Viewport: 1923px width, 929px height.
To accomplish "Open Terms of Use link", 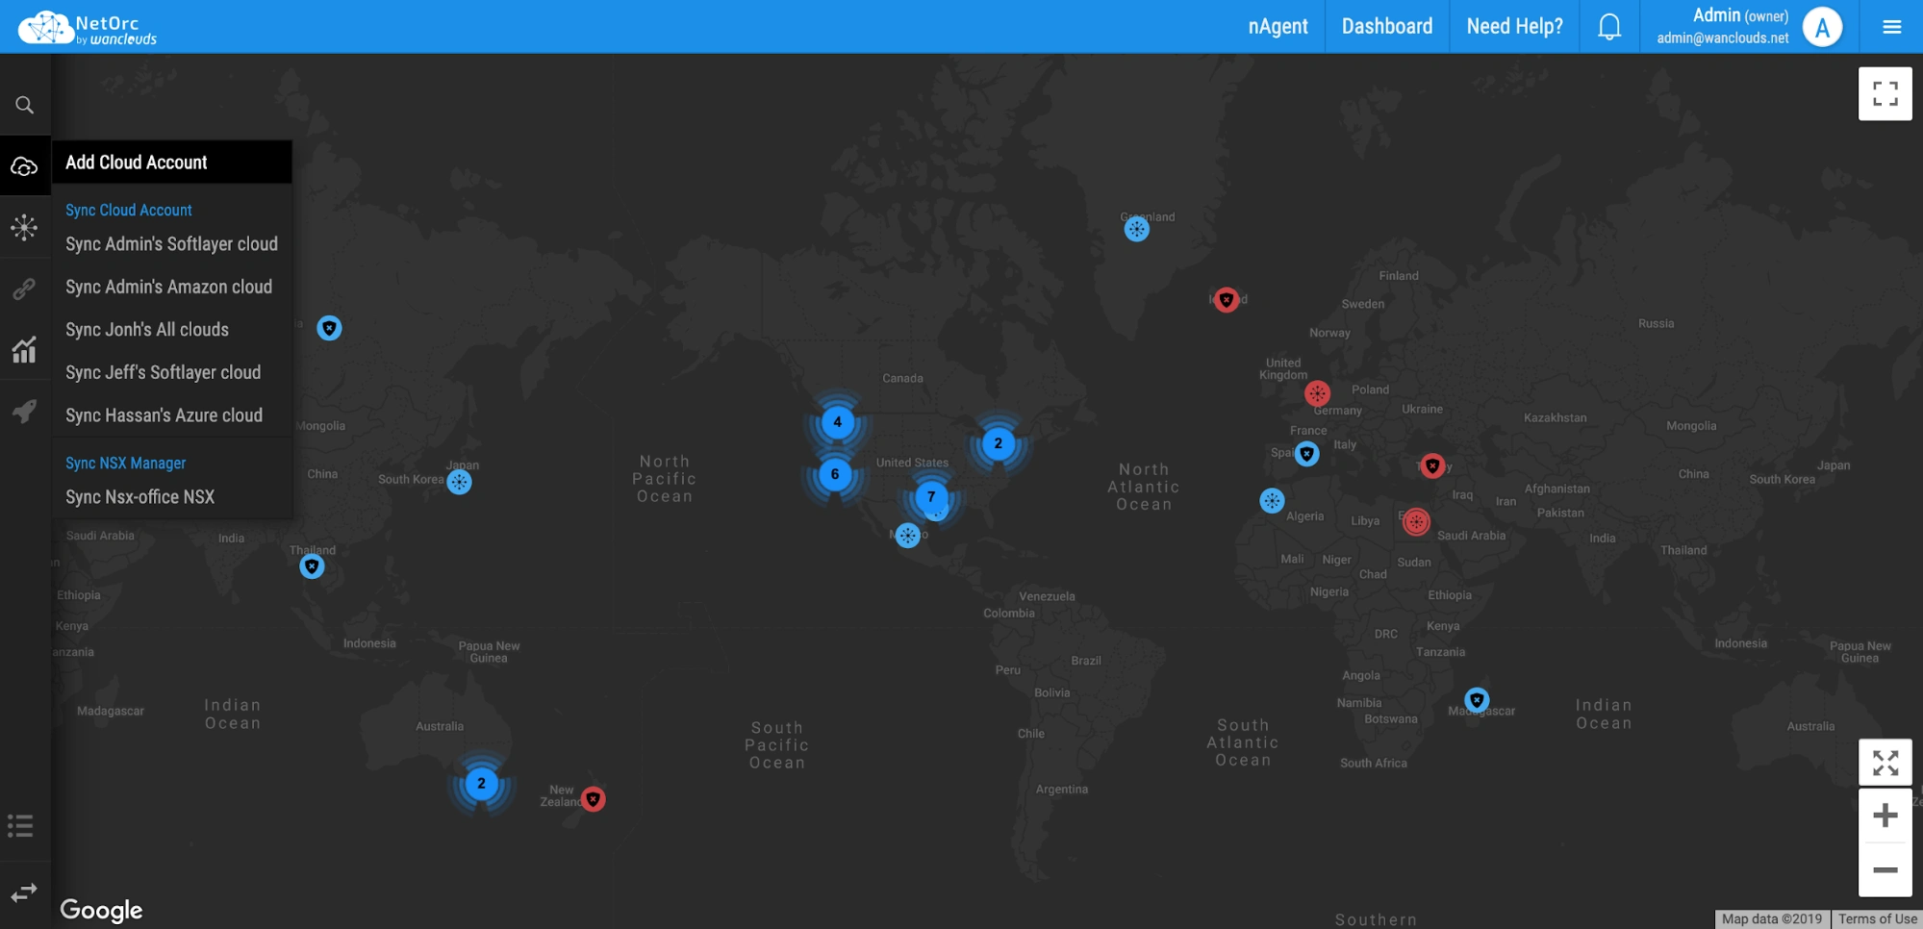I will click(1878, 919).
